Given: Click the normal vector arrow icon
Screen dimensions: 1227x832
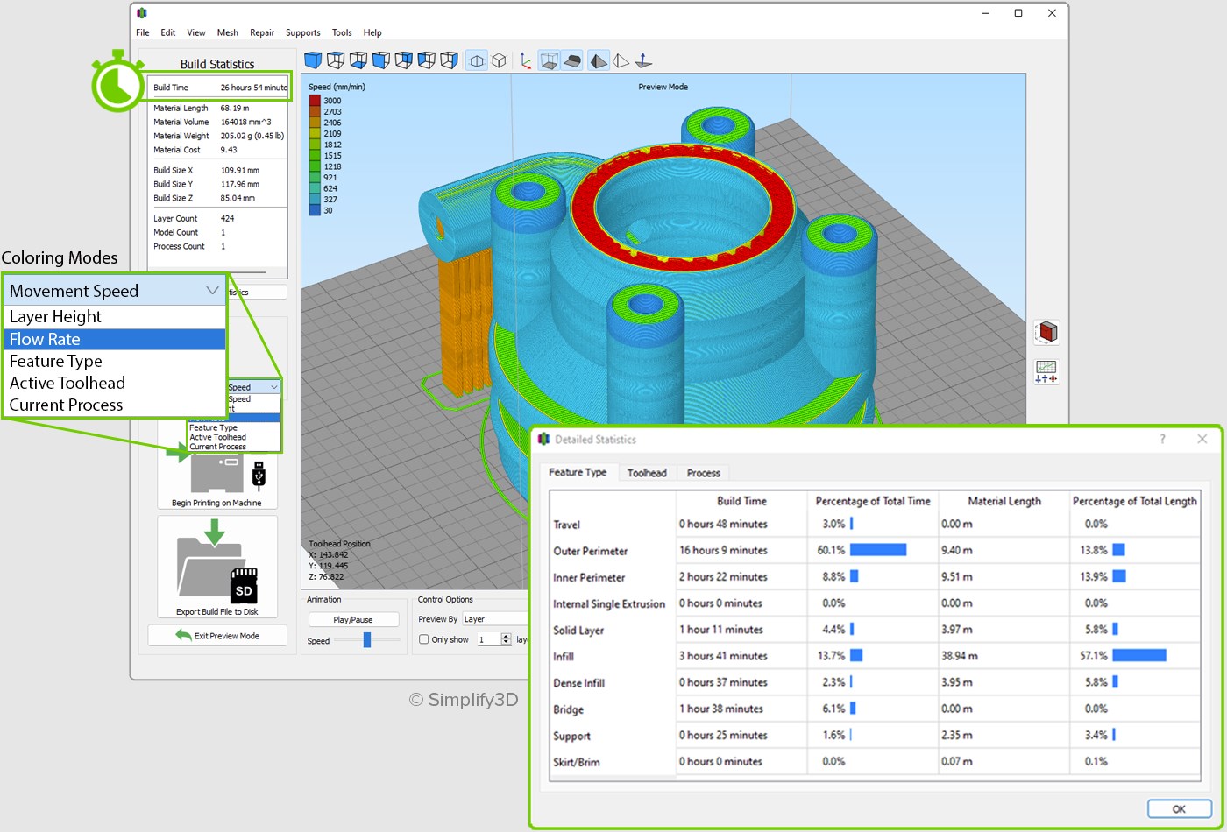Looking at the screenshot, I should tap(643, 60).
